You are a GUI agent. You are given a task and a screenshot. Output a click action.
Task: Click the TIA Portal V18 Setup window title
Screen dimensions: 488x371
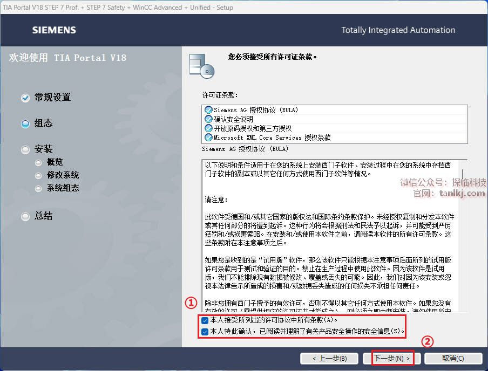(x=118, y=8)
